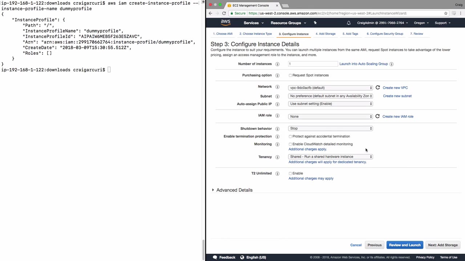
Task: Click info icon beside T2 Unlimited
Action: coord(277,174)
